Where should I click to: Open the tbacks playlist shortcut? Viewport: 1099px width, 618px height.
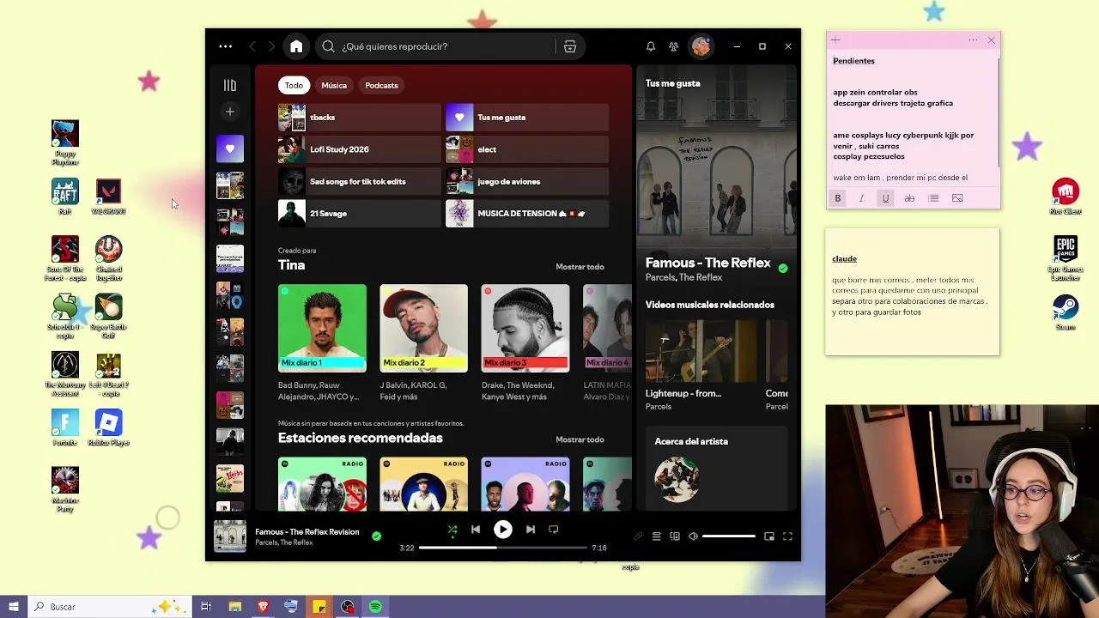coord(359,118)
